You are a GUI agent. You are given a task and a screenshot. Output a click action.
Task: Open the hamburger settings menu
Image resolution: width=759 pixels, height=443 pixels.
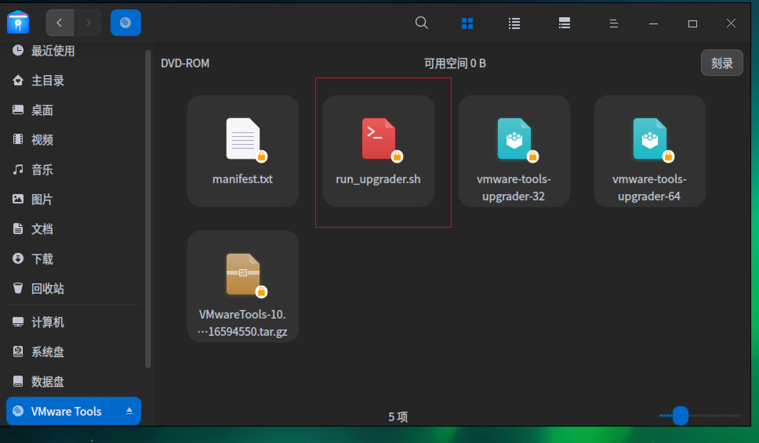point(614,23)
